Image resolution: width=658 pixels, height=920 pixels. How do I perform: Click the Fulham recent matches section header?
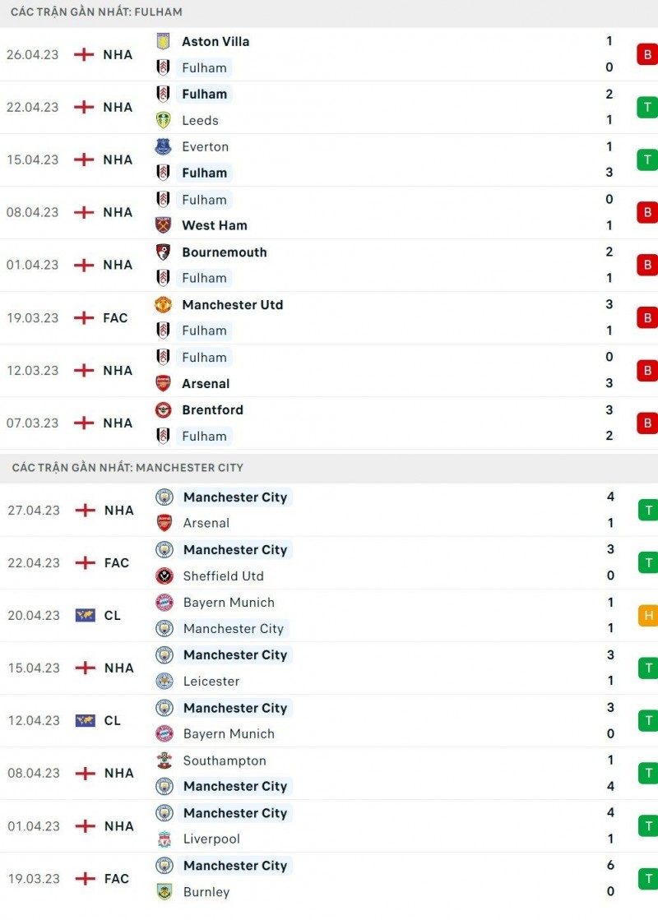97,12
